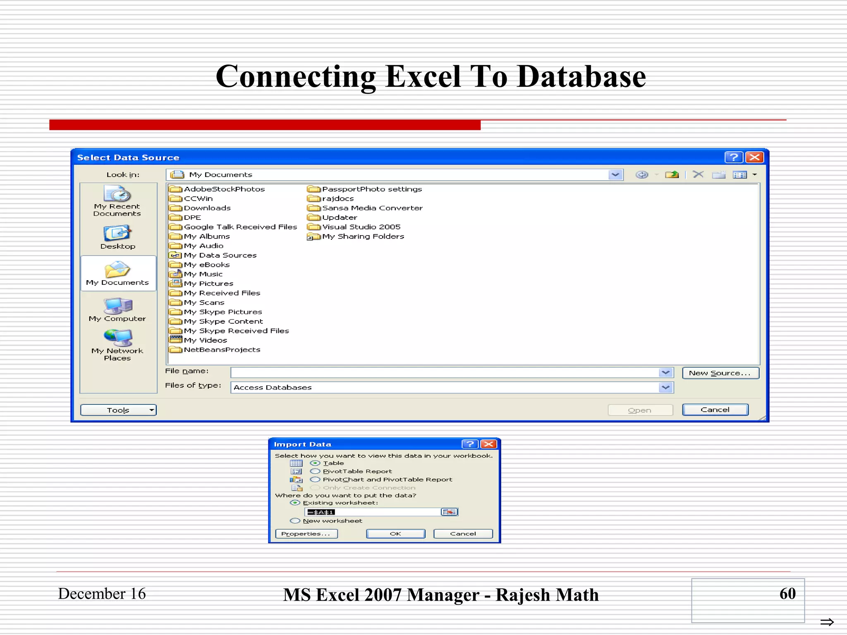Select the My Skype Content folder

(216, 321)
